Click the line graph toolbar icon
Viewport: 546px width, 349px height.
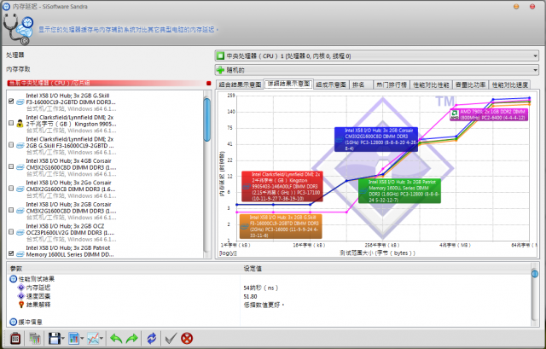coord(93,338)
